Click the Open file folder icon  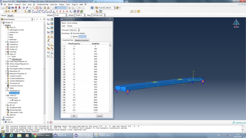point(6,8)
